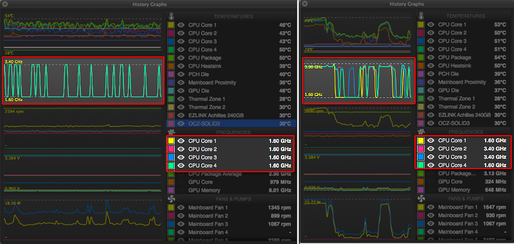Click the 55.77 W power graph in right window
Viewport: 514px width, 244px height.
(x=357, y=219)
